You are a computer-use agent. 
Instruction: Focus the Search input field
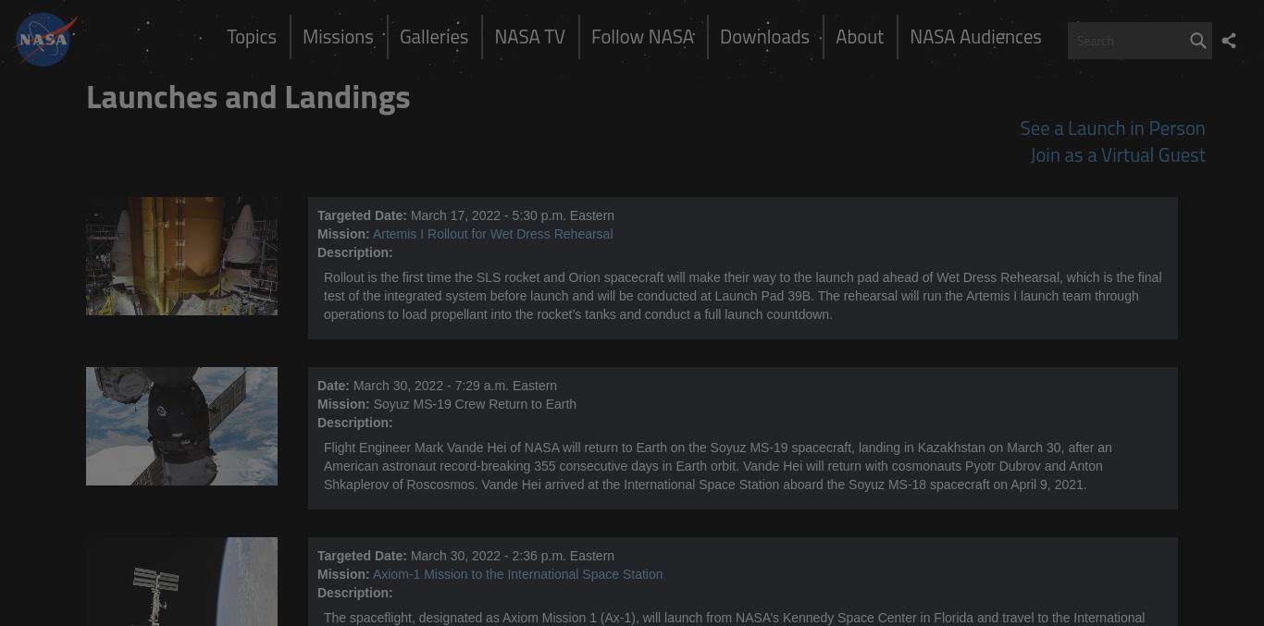(x=1127, y=41)
